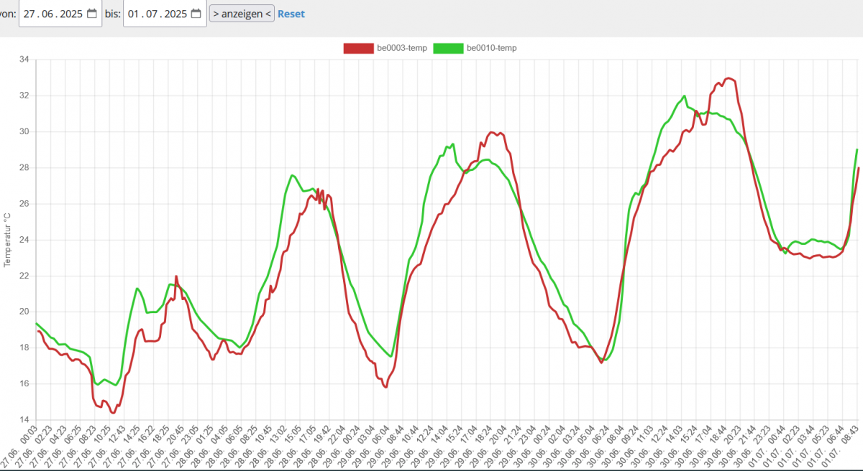Select the day "27" in the start date
863x471 pixels.
29,14
